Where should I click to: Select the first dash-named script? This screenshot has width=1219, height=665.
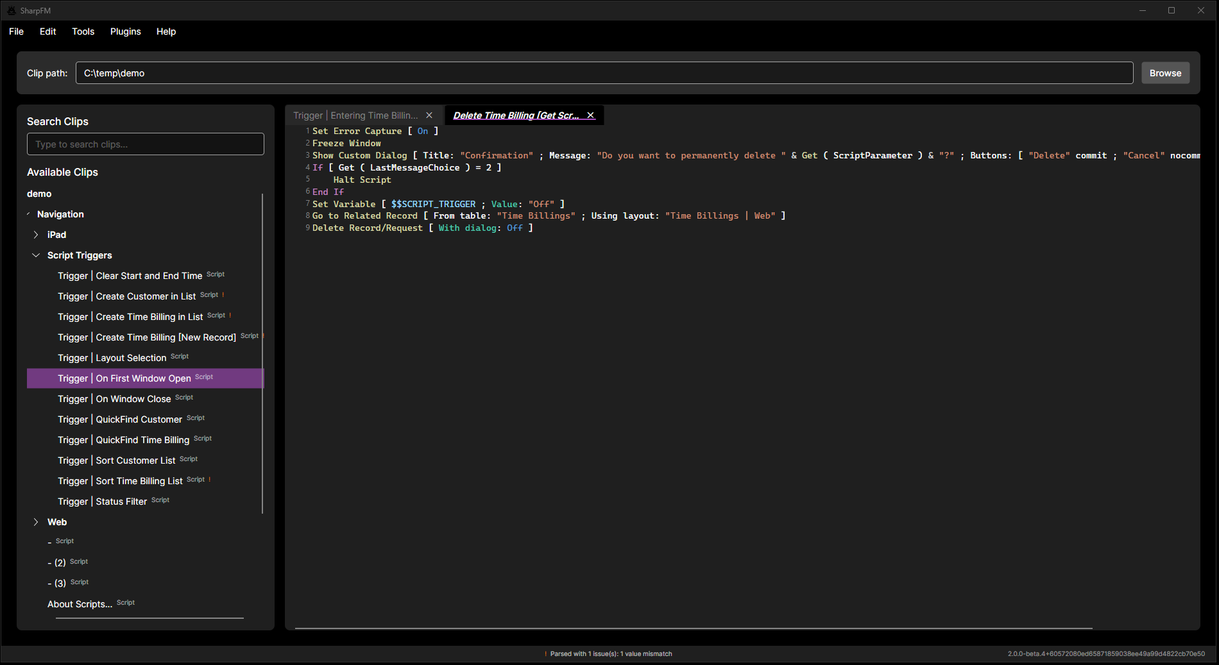click(x=145, y=542)
